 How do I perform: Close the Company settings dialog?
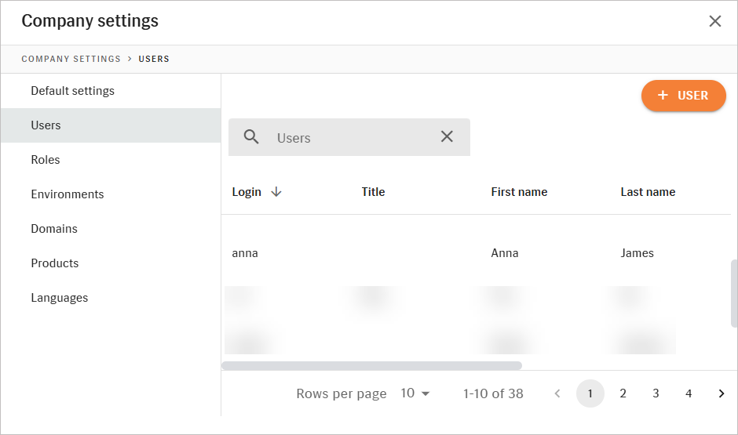tap(714, 21)
